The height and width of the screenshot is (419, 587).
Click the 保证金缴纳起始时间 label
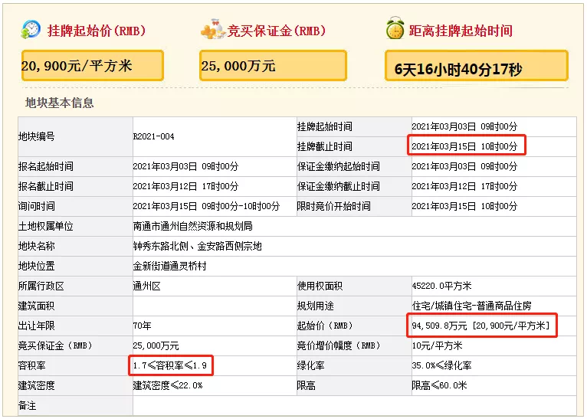[x=339, y=166]
